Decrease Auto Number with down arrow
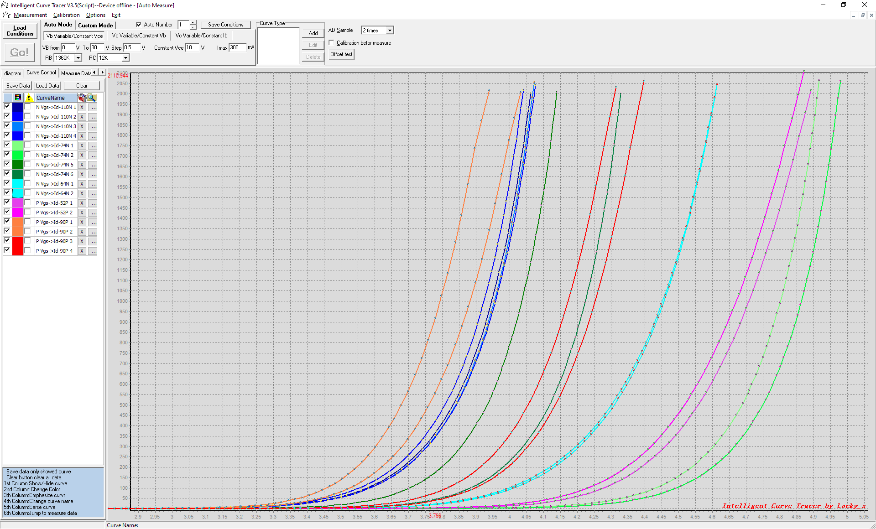 (x=193, y=27)
